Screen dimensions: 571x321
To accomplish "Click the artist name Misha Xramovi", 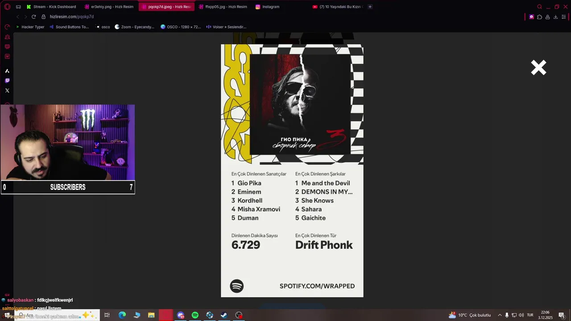I will (x=259, y=209).
